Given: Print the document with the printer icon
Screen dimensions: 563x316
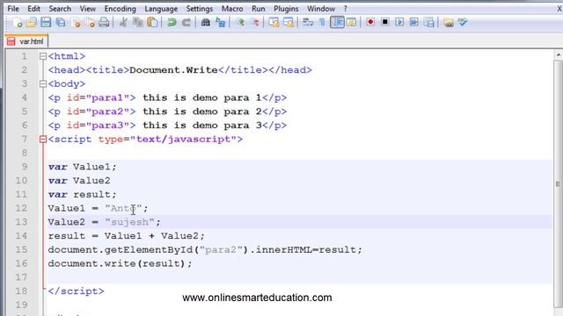Looking at the screenshot, I should [x=104, y=23].
